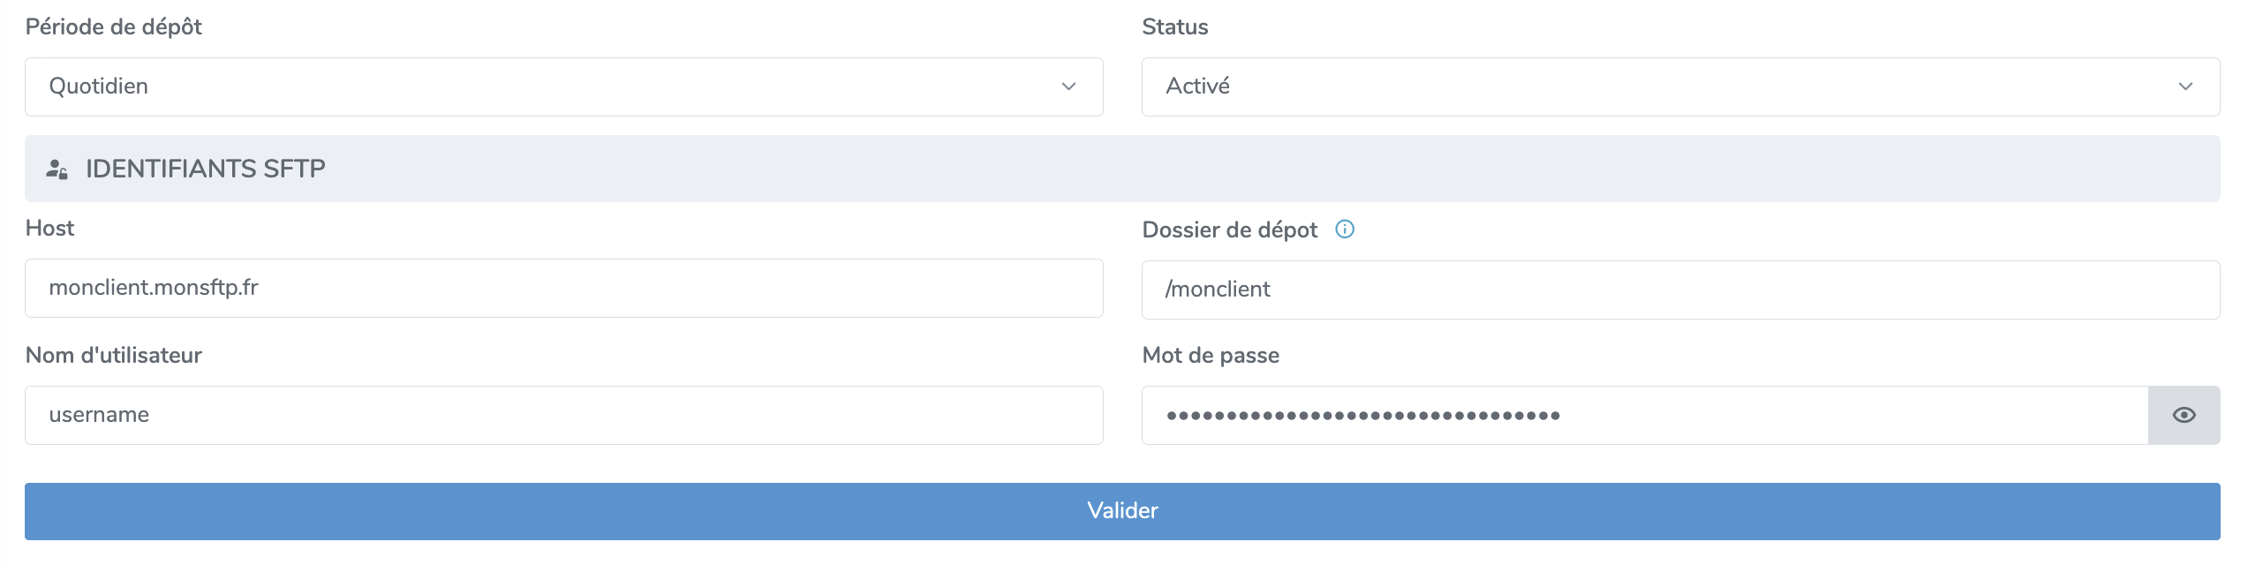Click the chevron arrow on Activé select
This screenshot has height=572, width=2248.
(x=2185, y=87)
